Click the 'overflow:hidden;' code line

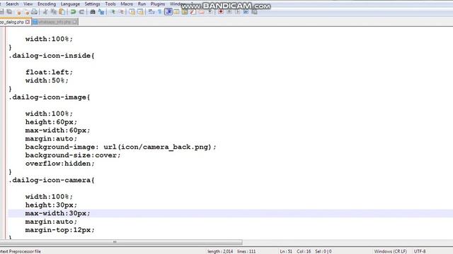[x=59, y=164]
